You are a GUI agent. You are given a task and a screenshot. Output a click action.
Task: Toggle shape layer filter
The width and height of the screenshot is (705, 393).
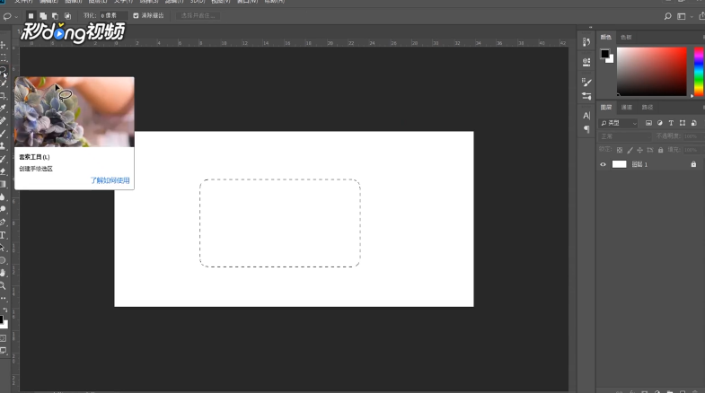tap(683, 123)
